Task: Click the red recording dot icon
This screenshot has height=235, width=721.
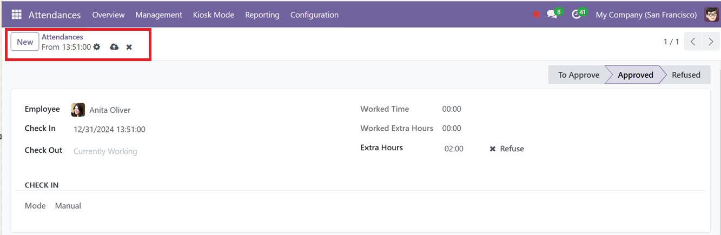Action: 536,15
